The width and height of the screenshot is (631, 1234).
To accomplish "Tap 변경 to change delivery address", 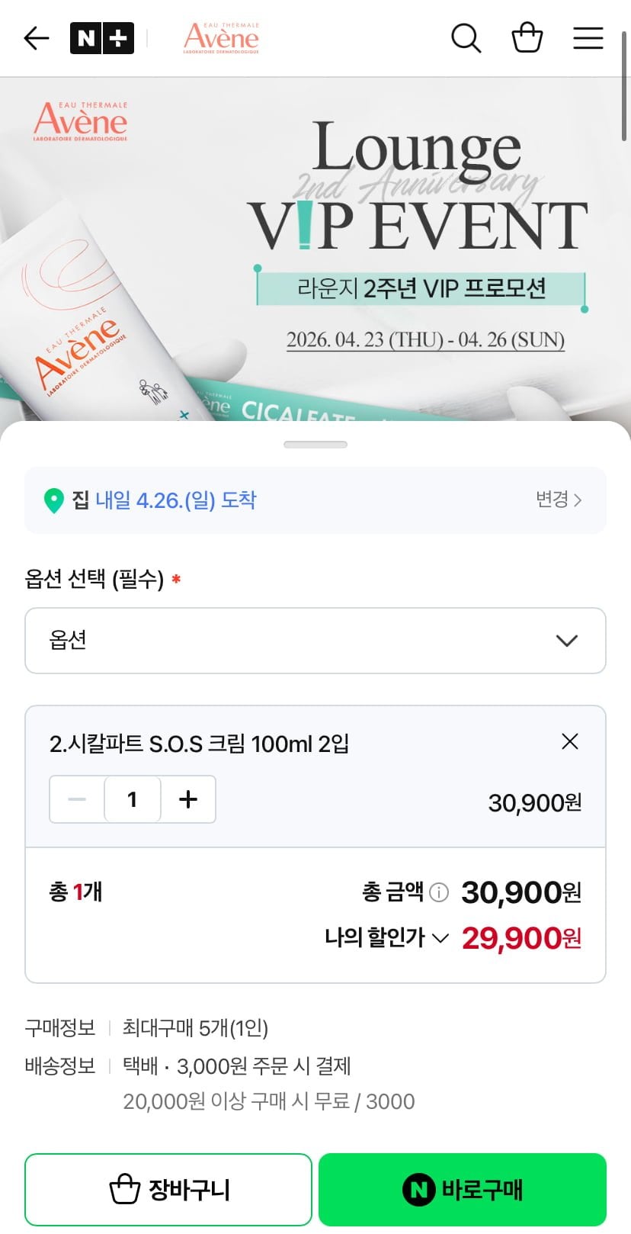I will click(x=559, y=500).
